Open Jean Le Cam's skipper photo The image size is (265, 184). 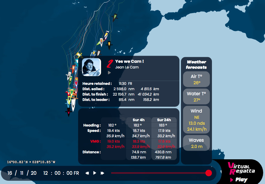91,67
